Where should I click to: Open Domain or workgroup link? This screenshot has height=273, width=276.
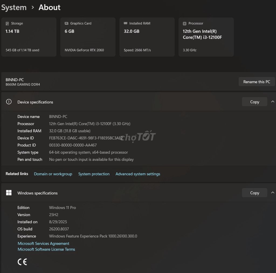[53, 174]
